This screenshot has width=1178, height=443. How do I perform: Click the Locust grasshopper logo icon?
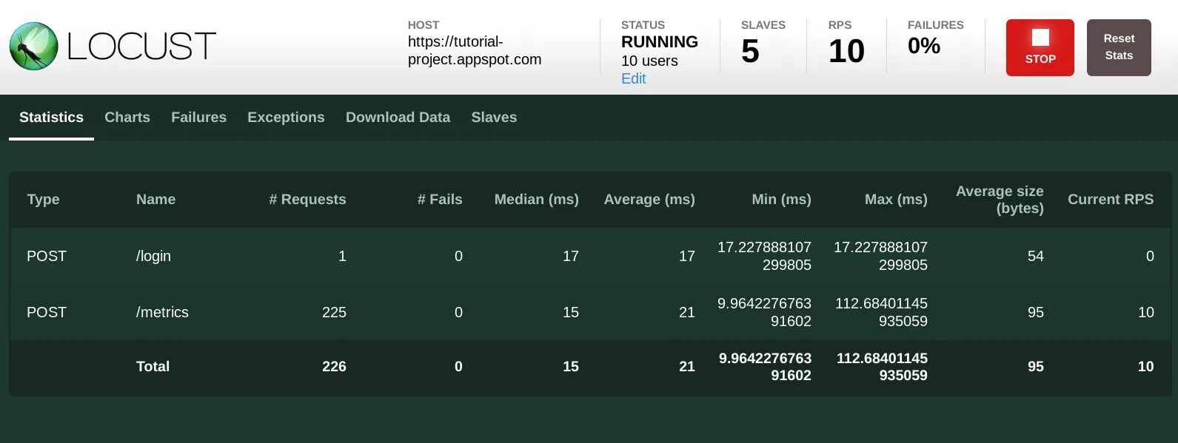[x=34, y=47]
